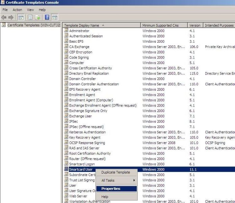
Task: Select Exchange Signature Only template
Action: click(x=88, y=111)
